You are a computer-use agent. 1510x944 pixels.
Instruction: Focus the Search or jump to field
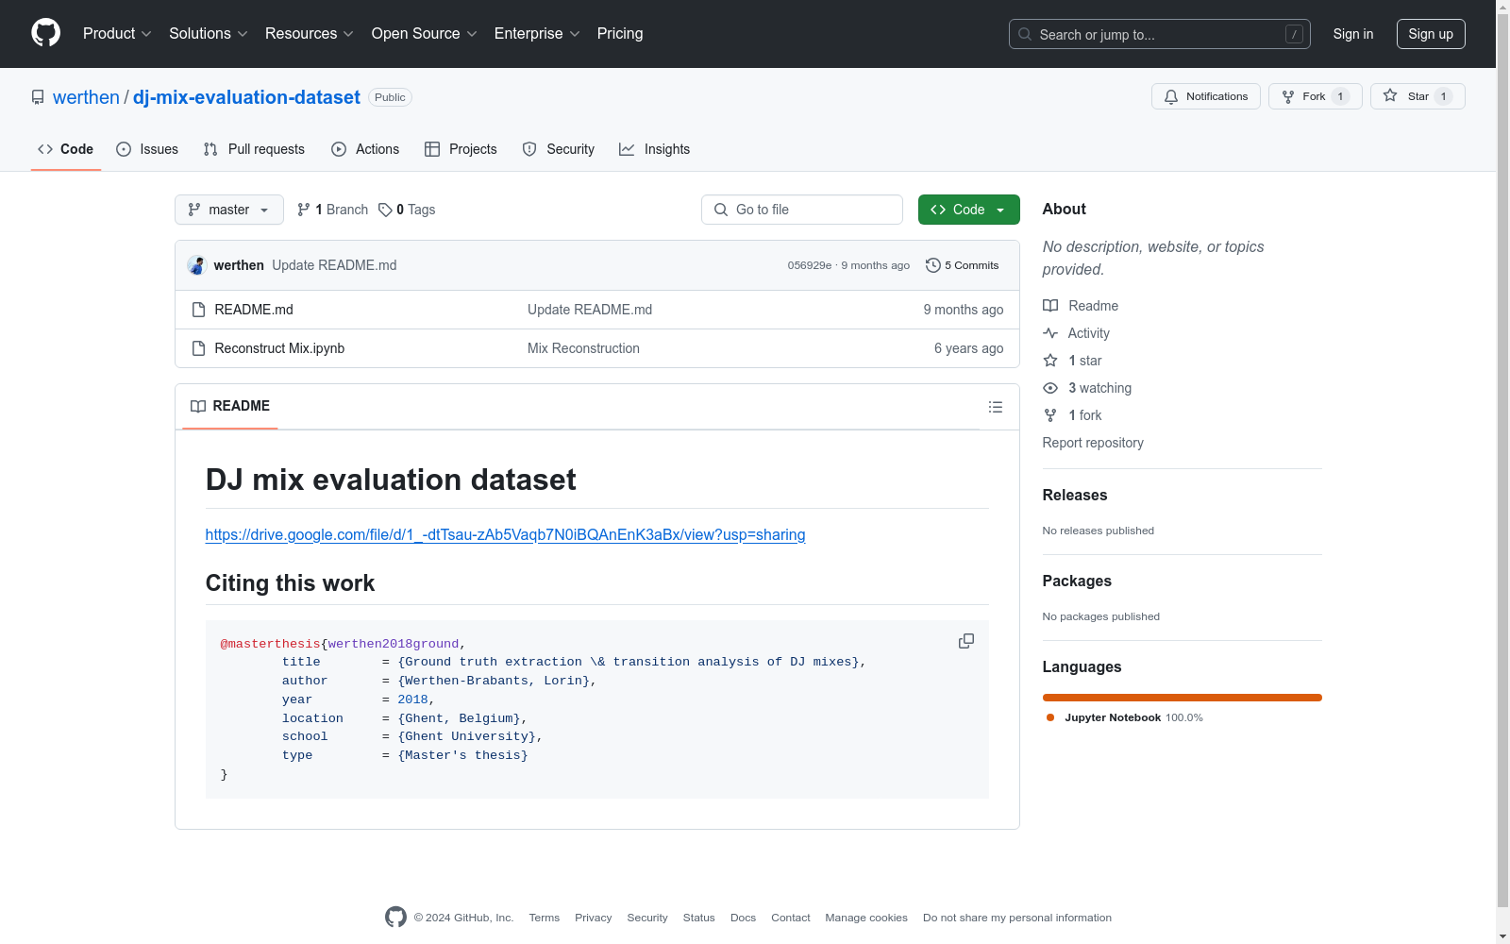tap(1159, 34)
